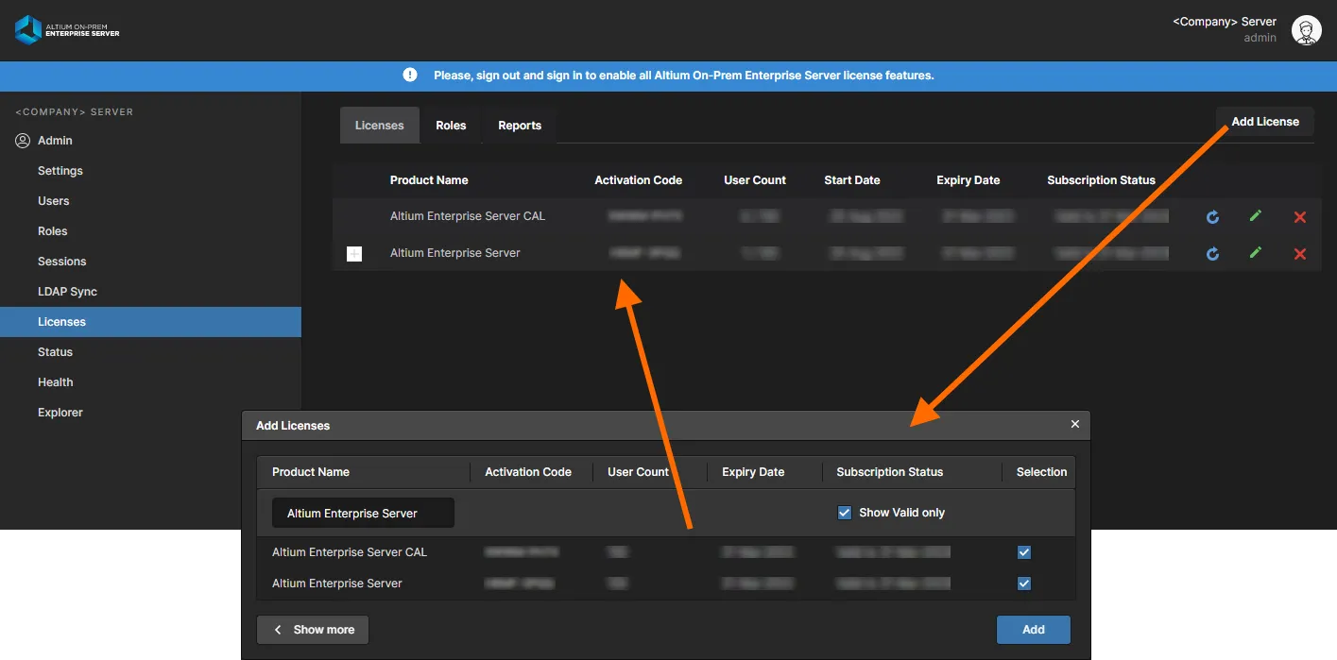Click the <Company> Server name in header
This screenshot has height=660, width=1337.
coord(1225,22)
